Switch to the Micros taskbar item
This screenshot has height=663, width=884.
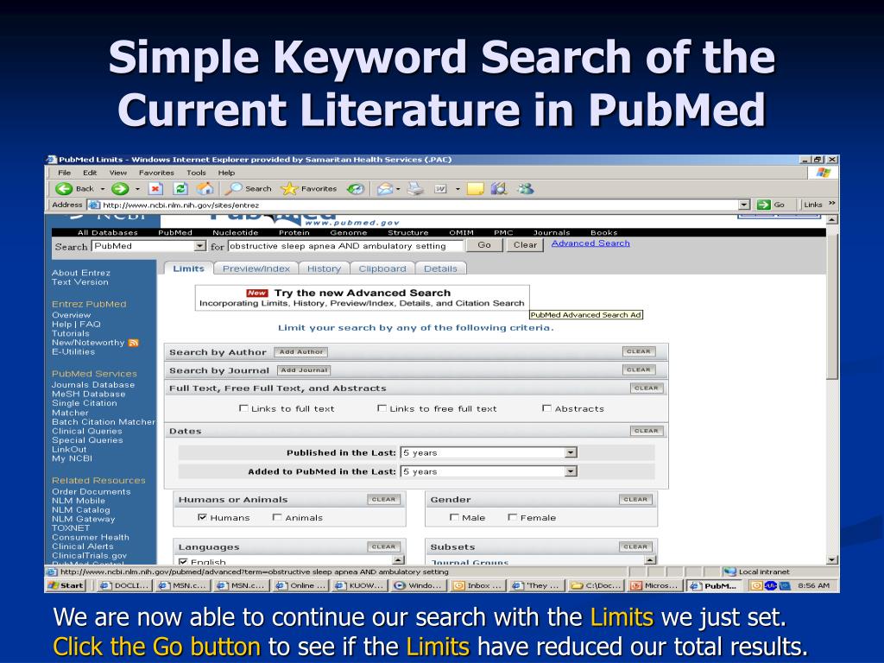(x=655, y=585)
